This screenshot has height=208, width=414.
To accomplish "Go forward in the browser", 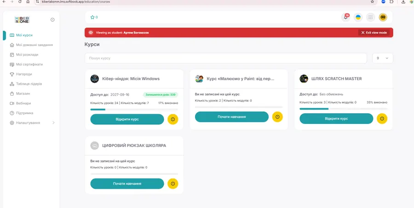I will [11, 1].
